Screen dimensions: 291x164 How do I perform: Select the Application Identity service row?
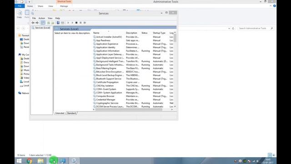(x=133, y=47)
